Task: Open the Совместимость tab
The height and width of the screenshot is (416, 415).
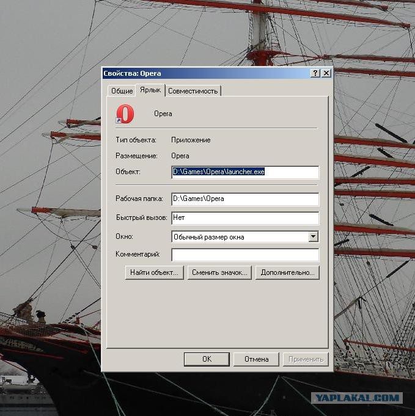Action: [193, 91]
